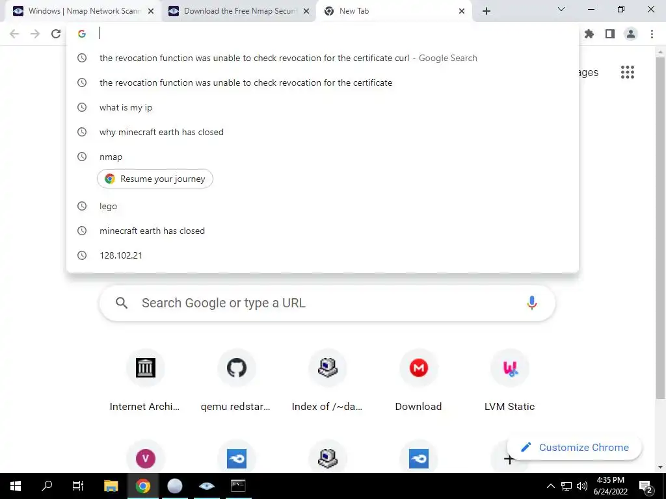Open the taskbar clock showing 4:35 PM

[610, 486]
